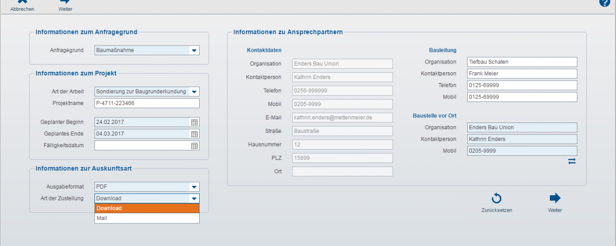Open the Ausgabeformat PDF dropdown
The width and height of the screenshot is (616, 246).
(x=194, y=187)
